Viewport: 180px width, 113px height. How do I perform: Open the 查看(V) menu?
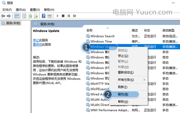(x=35, y=10)
